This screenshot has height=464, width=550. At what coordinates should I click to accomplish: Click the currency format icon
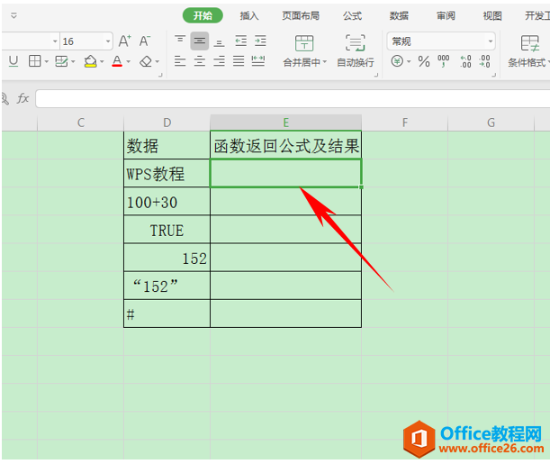397,61
